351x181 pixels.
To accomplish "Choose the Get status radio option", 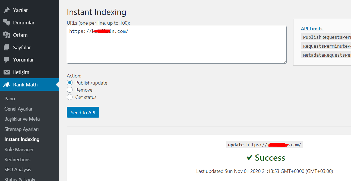I will [70, 97].
